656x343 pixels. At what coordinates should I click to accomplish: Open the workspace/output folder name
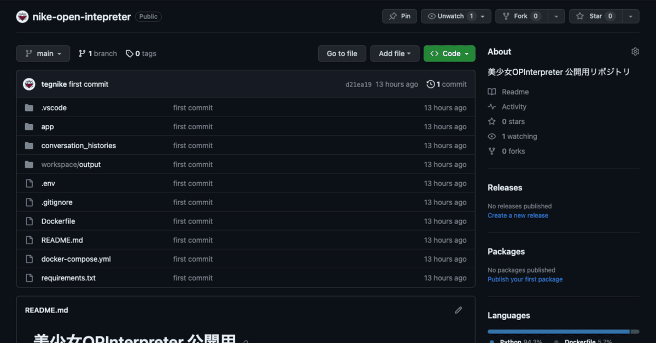click(x=71, y=165)
